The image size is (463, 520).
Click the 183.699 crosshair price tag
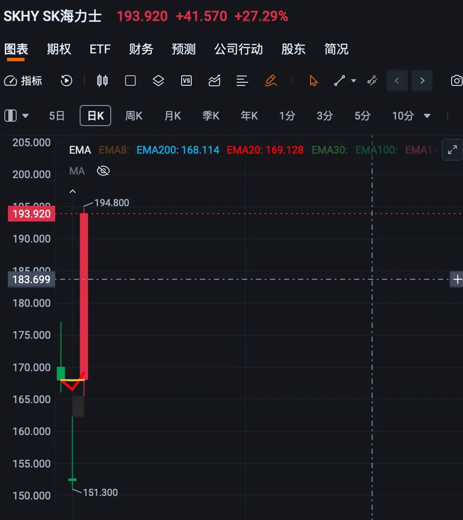click(x=32, y=279)
